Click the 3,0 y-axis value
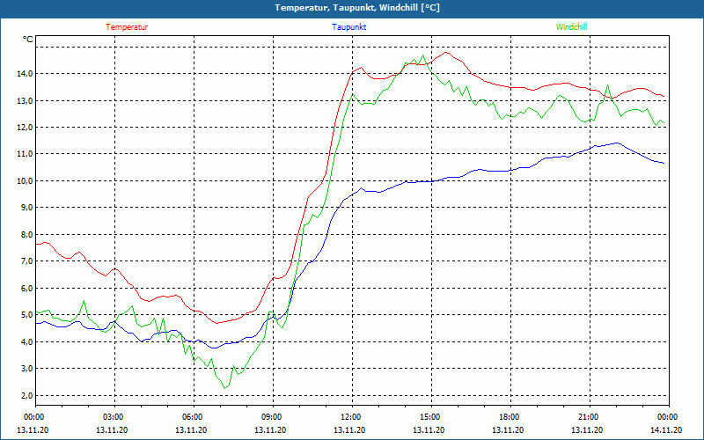The width and height of the screenshot is (704, 440). (26, 369)
